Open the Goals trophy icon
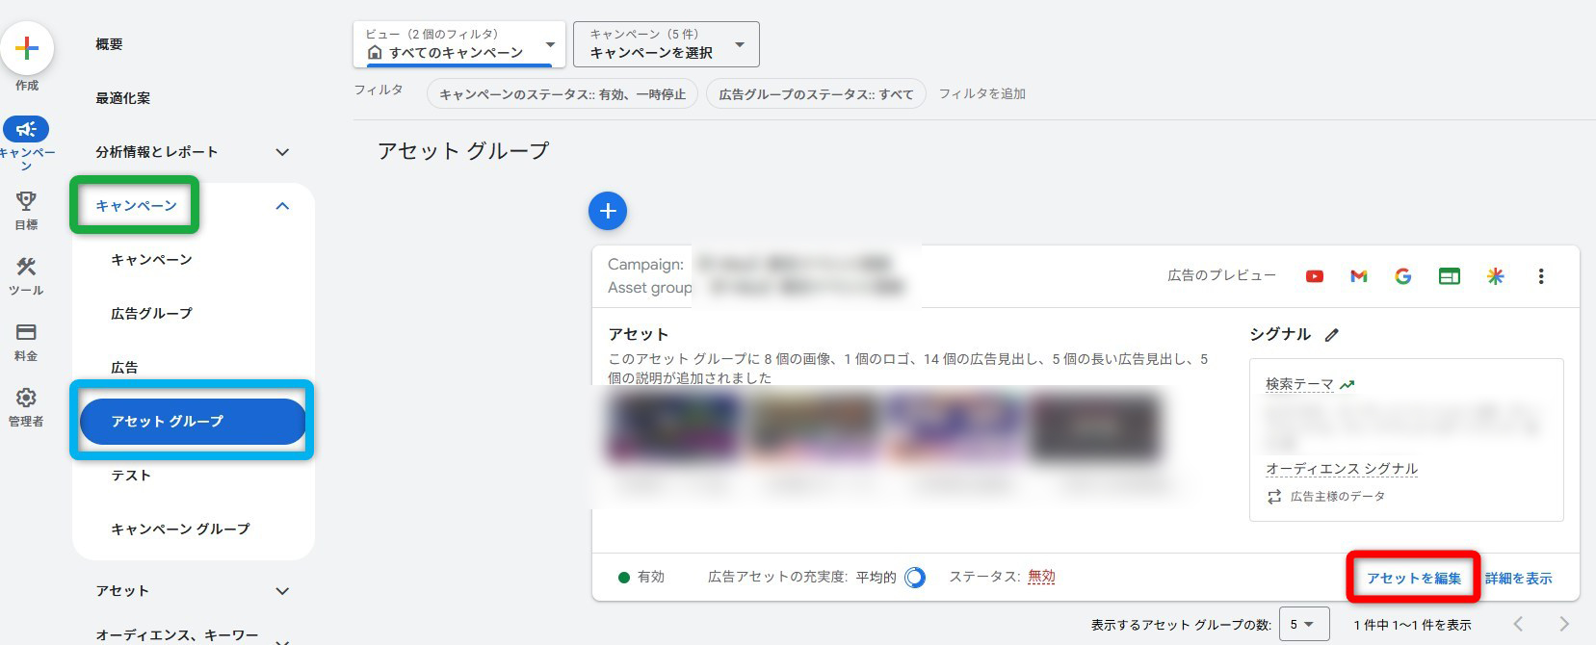The image size is (1596, 645). [x=26, y=200]
